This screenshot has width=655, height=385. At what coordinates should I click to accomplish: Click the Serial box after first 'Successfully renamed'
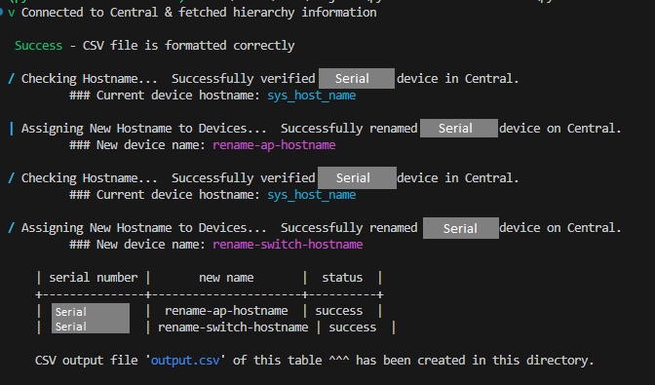coord(459,129)
